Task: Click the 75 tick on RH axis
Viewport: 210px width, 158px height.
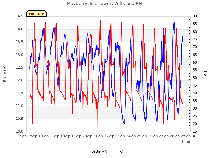Action: [x=195, y=39]
